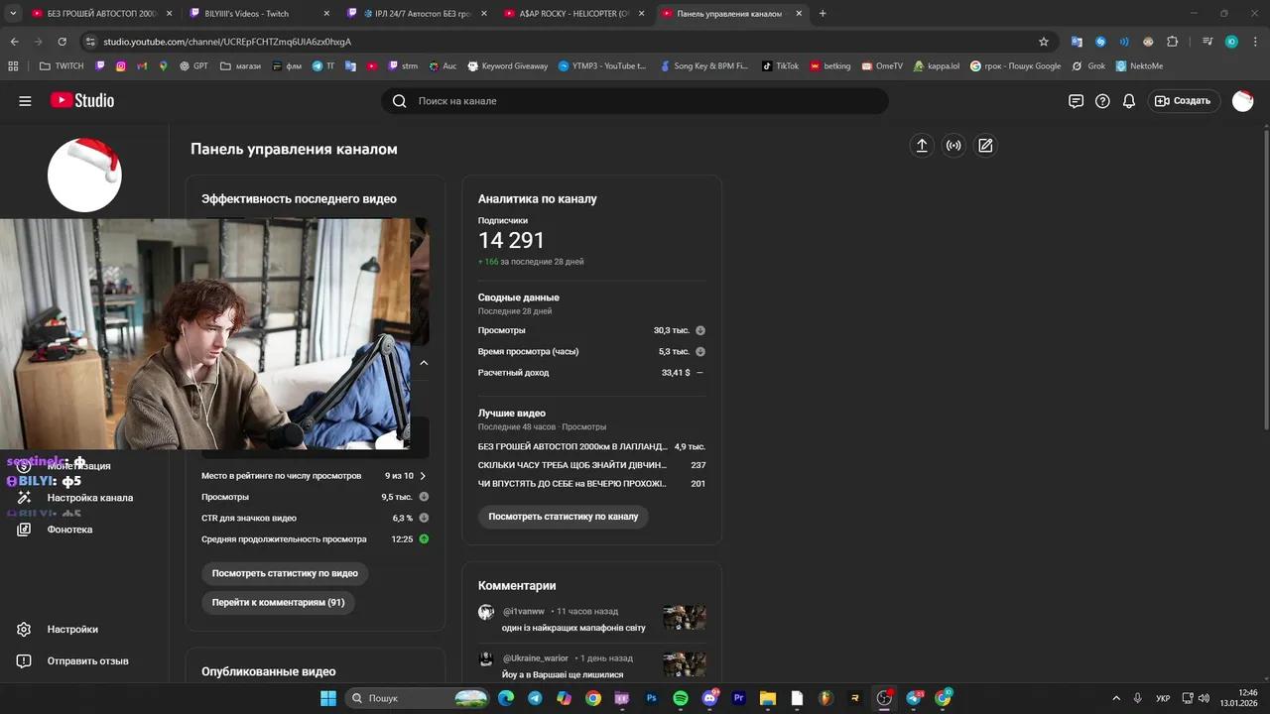
Task: Click the upload video arrow icon
Action: point(922,146)
